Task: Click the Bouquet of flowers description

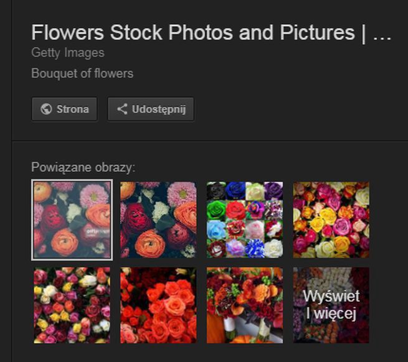Action: (82, 73)
